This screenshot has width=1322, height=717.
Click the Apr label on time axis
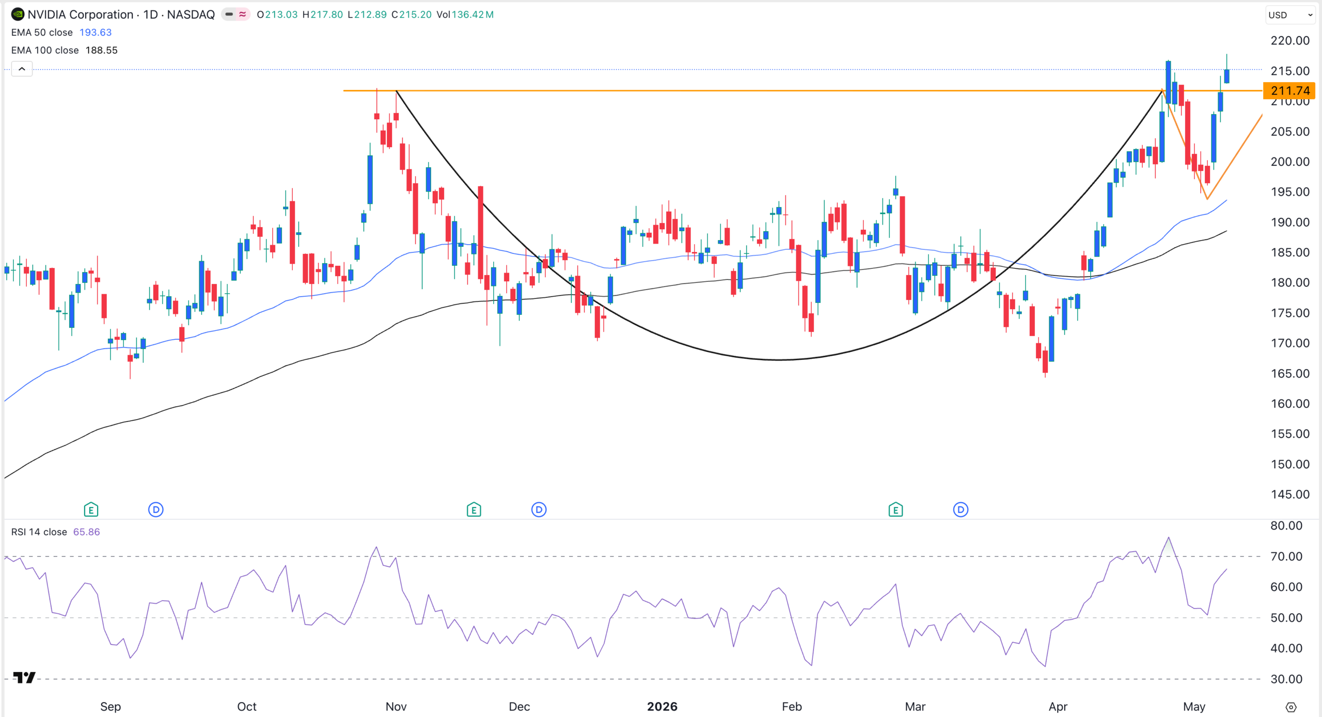(x=1058, y=707)
